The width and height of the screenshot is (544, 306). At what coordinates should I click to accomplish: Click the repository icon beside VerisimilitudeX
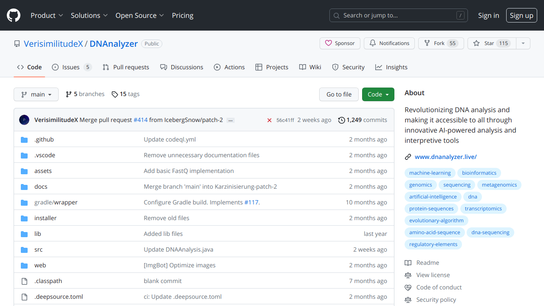click(17, 44)
